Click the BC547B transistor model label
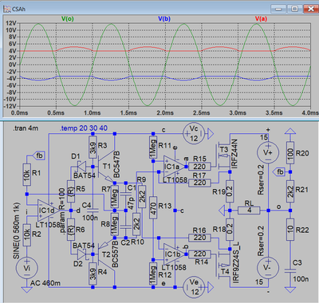 116,164
